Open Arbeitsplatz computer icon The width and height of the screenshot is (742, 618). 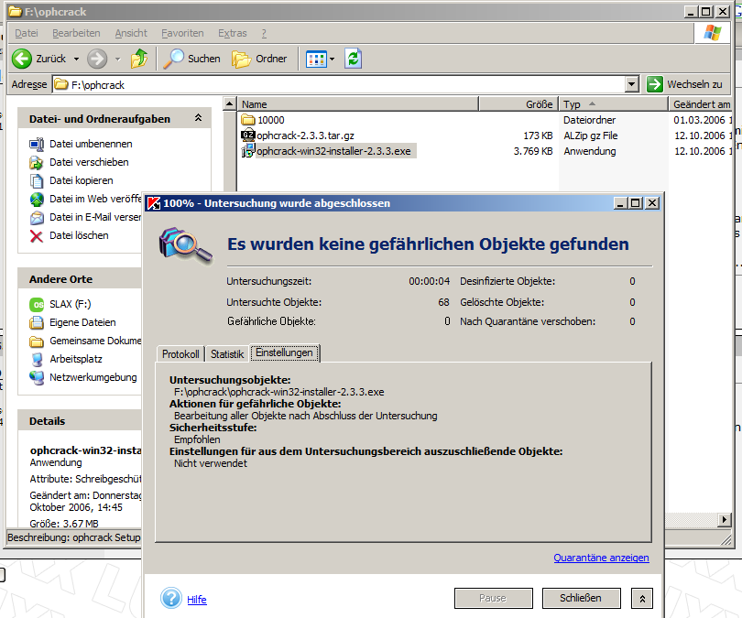(37, 360)
